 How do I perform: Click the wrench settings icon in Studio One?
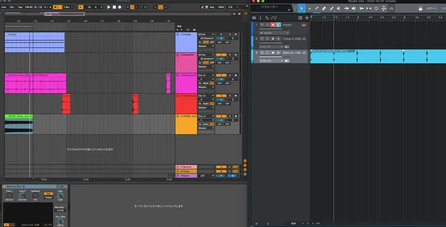point(267,17)
